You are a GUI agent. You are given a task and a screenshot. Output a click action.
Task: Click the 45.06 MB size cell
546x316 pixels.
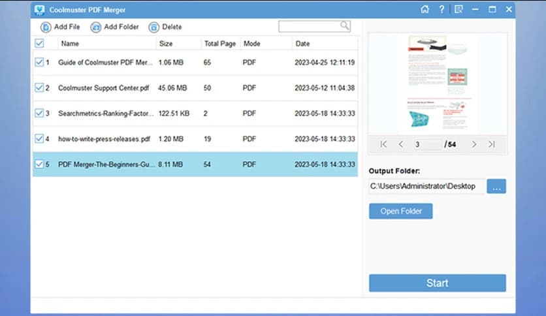tap(172, 87)
